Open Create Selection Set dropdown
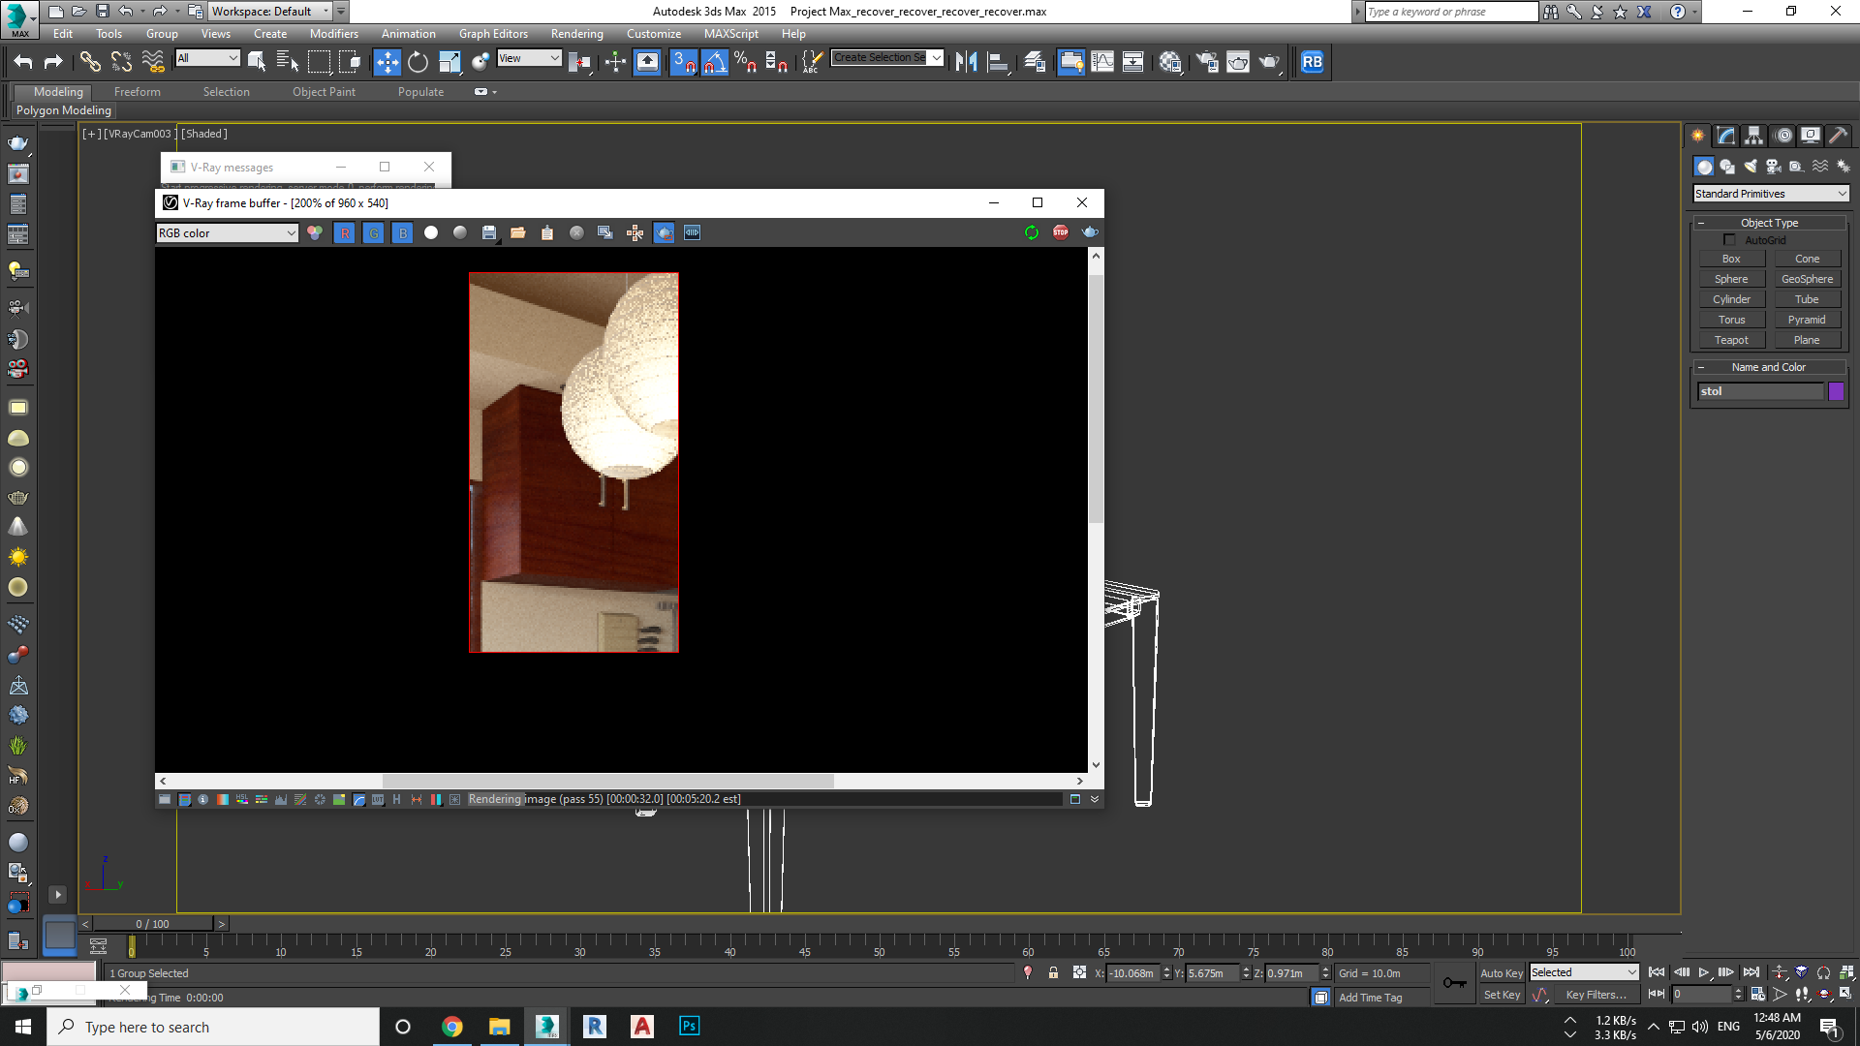 coord(887,58)
